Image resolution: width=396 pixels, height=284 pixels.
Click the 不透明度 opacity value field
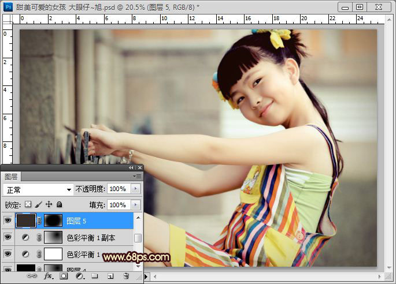(118, 189)
